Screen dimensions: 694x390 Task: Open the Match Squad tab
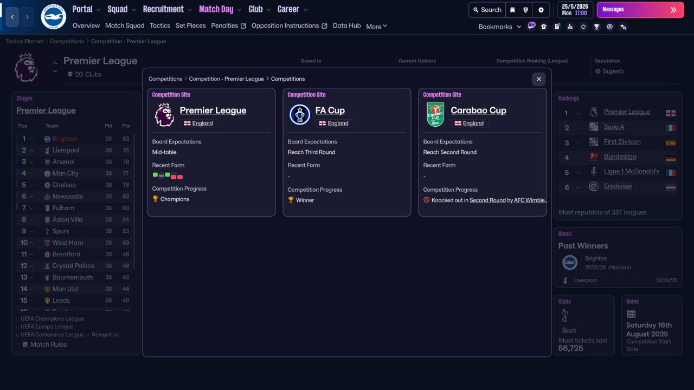125,25
